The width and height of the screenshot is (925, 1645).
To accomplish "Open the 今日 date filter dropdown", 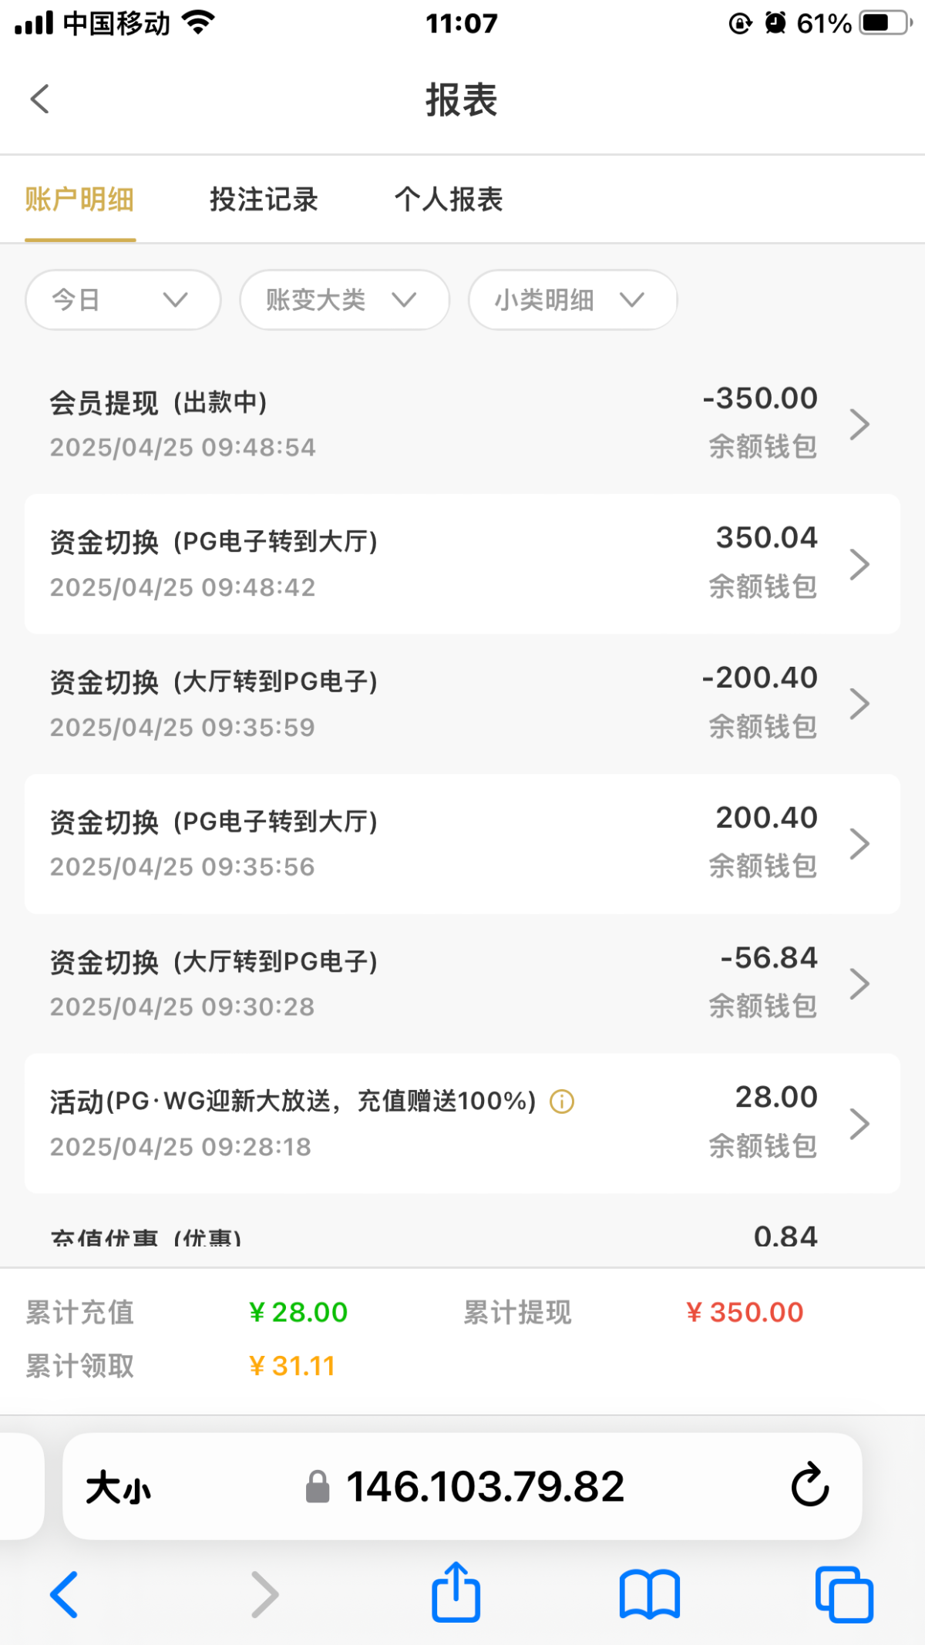I will (123, 300).
